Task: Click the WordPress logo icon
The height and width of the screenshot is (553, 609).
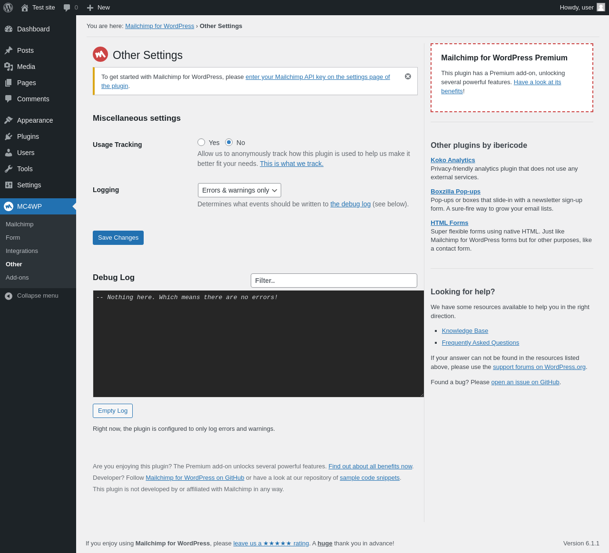Action: pyautogui.click(x=8, y=8)
